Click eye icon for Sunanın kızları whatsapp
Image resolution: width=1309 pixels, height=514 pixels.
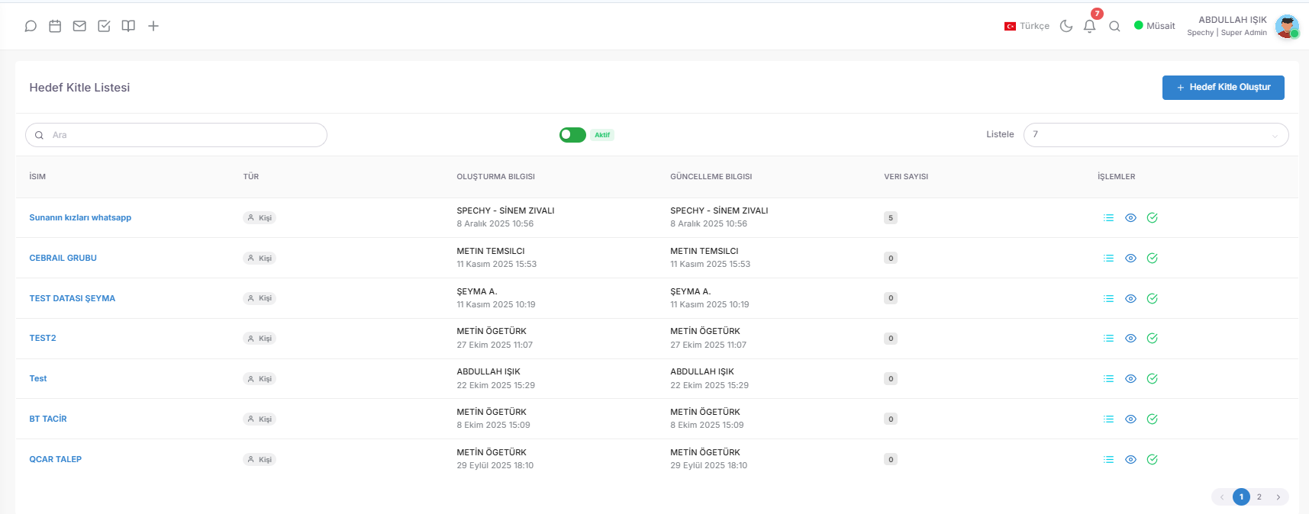coord(1130,218)
